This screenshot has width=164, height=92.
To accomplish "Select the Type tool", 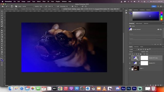I will [x=2, y=45].
